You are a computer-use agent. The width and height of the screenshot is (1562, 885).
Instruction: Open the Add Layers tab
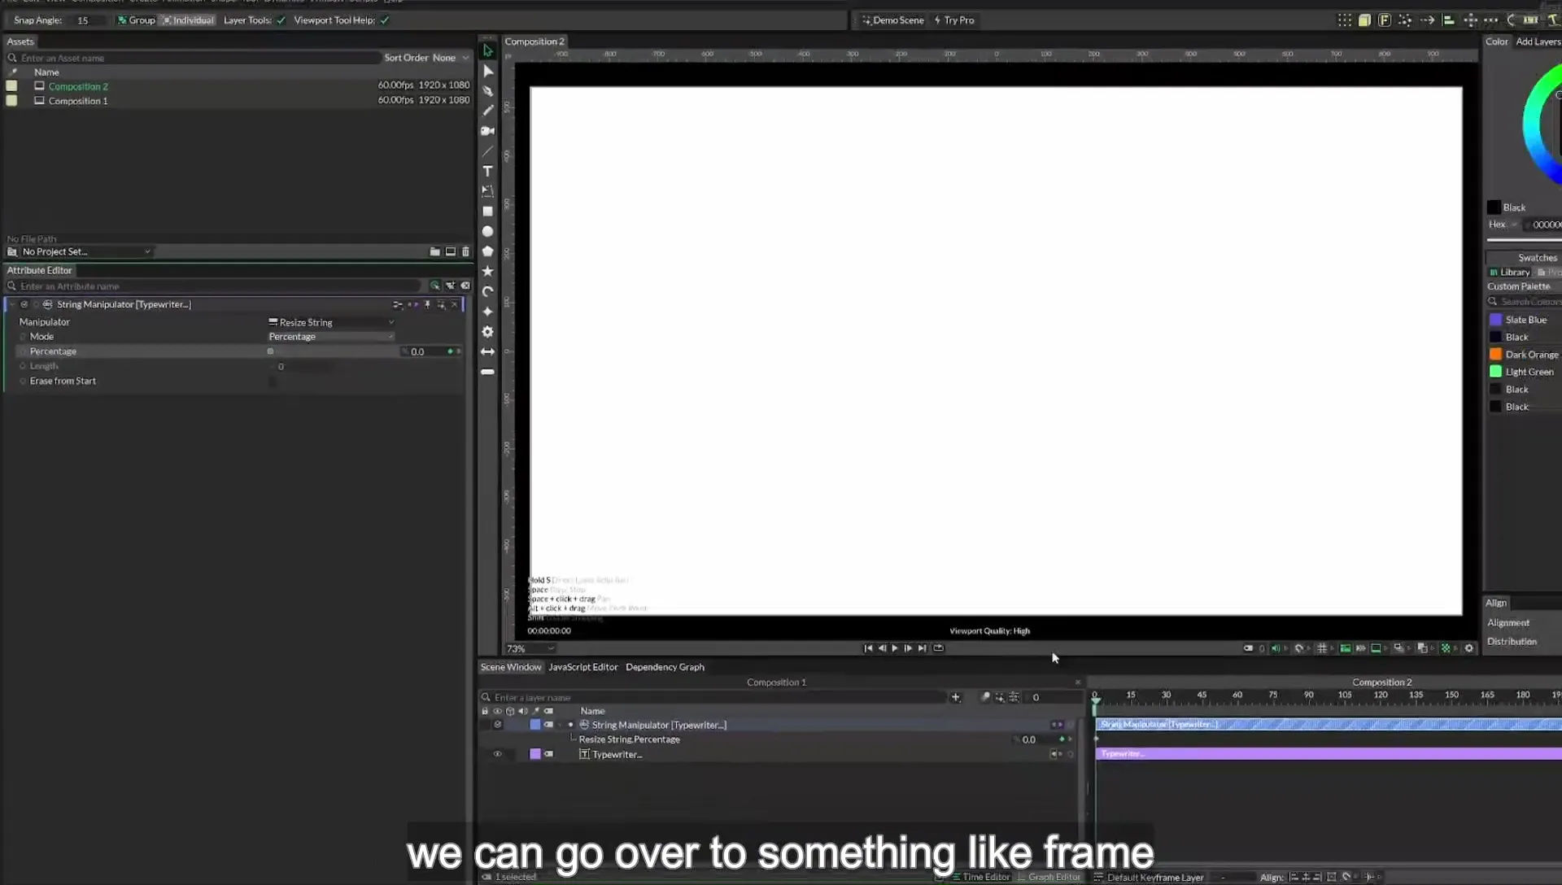1538,41
